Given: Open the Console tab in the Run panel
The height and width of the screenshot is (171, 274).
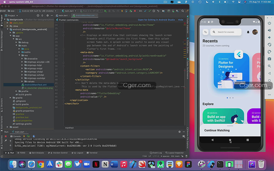Looking at the screenshot, I should pos(16,136).
